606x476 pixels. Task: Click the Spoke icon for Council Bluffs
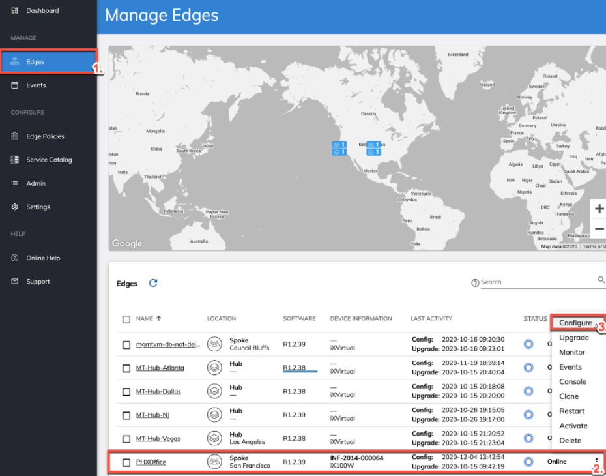click(214, 344)
